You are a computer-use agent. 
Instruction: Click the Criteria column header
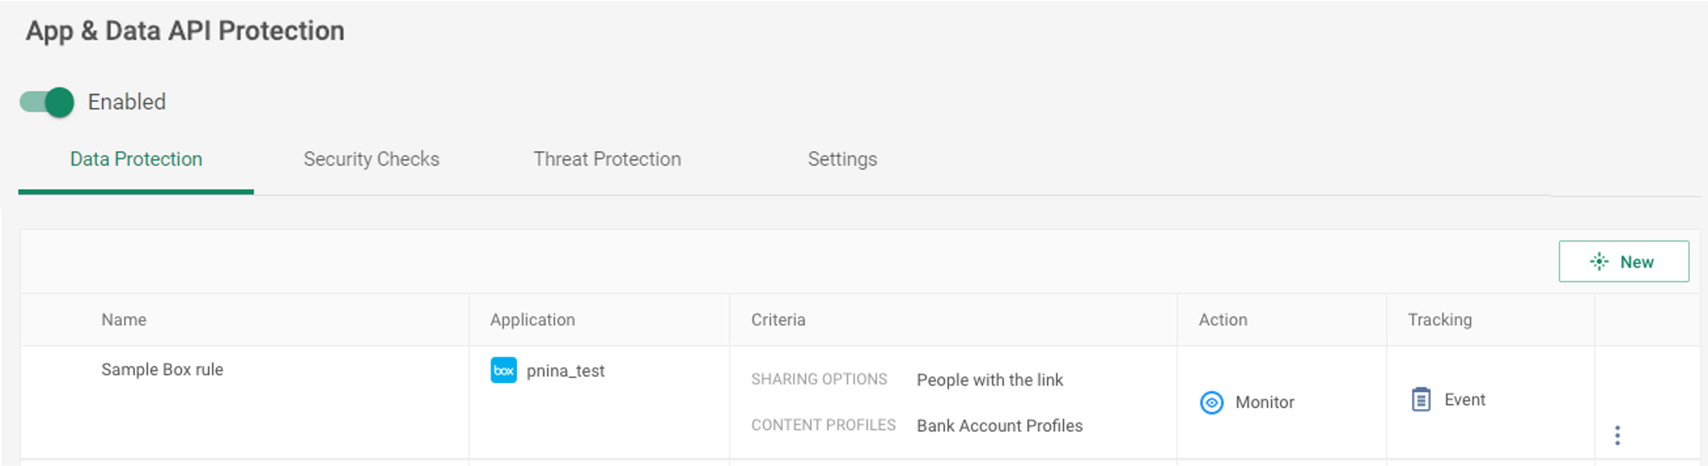pyautogui.click(x=778, y=320)
